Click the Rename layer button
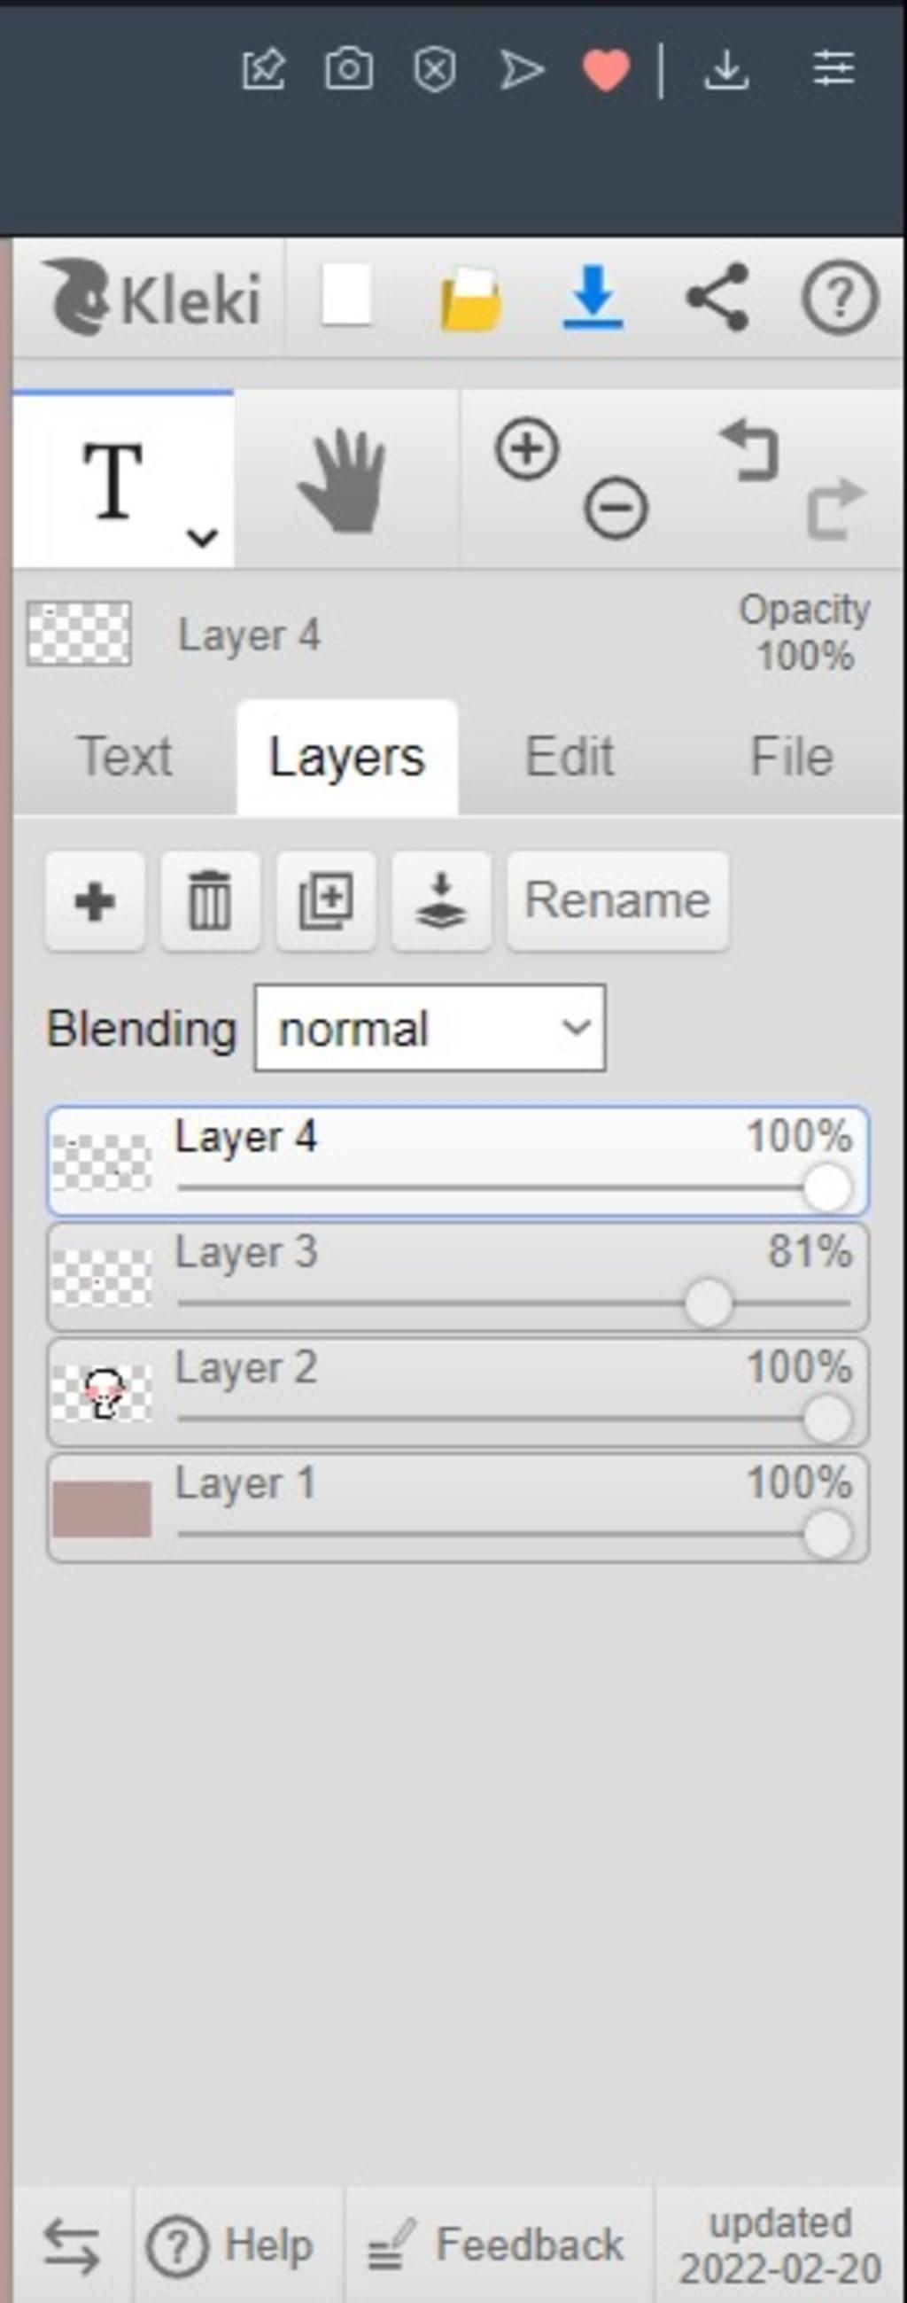 click(617, 900)
